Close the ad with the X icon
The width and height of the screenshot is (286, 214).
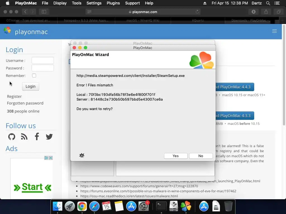pos(51,158)
